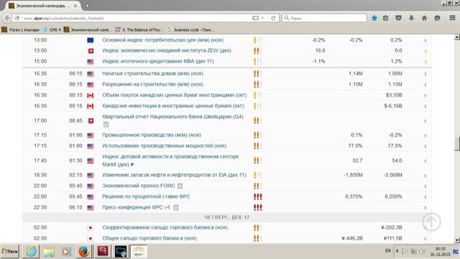Expand row arrow for Изменение запасов нефти
Viewport: 460px width, 259px height.
[425, 176]
